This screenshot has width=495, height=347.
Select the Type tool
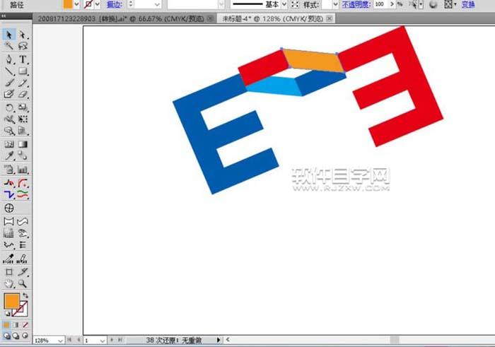[x=23, y=59]
